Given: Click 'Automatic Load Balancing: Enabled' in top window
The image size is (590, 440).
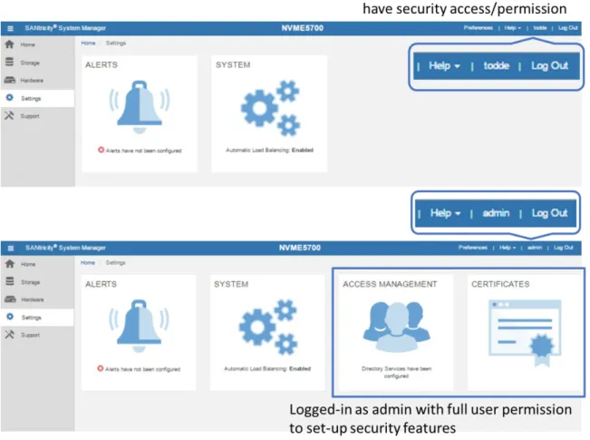Looking at the screenshot, I should point(269,150).
